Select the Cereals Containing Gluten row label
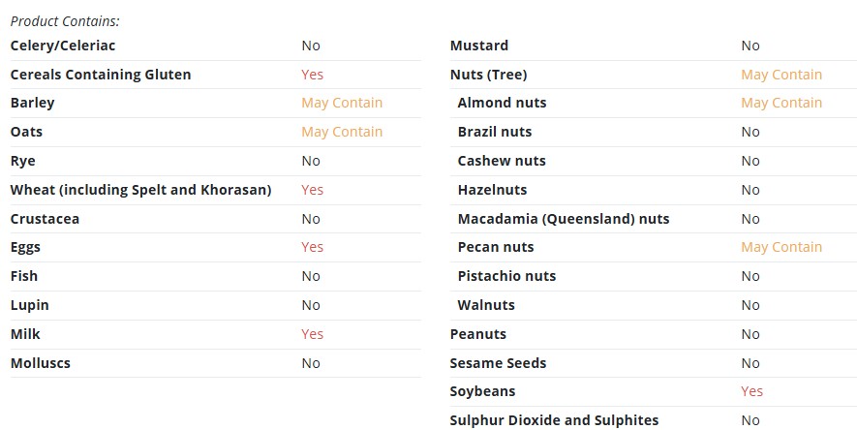 pyautogui.click(x=101, y=75)
